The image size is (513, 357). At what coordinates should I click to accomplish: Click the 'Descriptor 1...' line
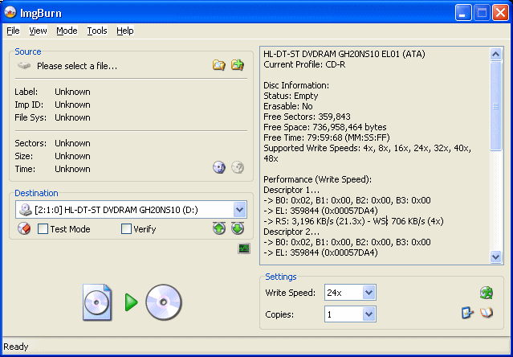[291, 190]
